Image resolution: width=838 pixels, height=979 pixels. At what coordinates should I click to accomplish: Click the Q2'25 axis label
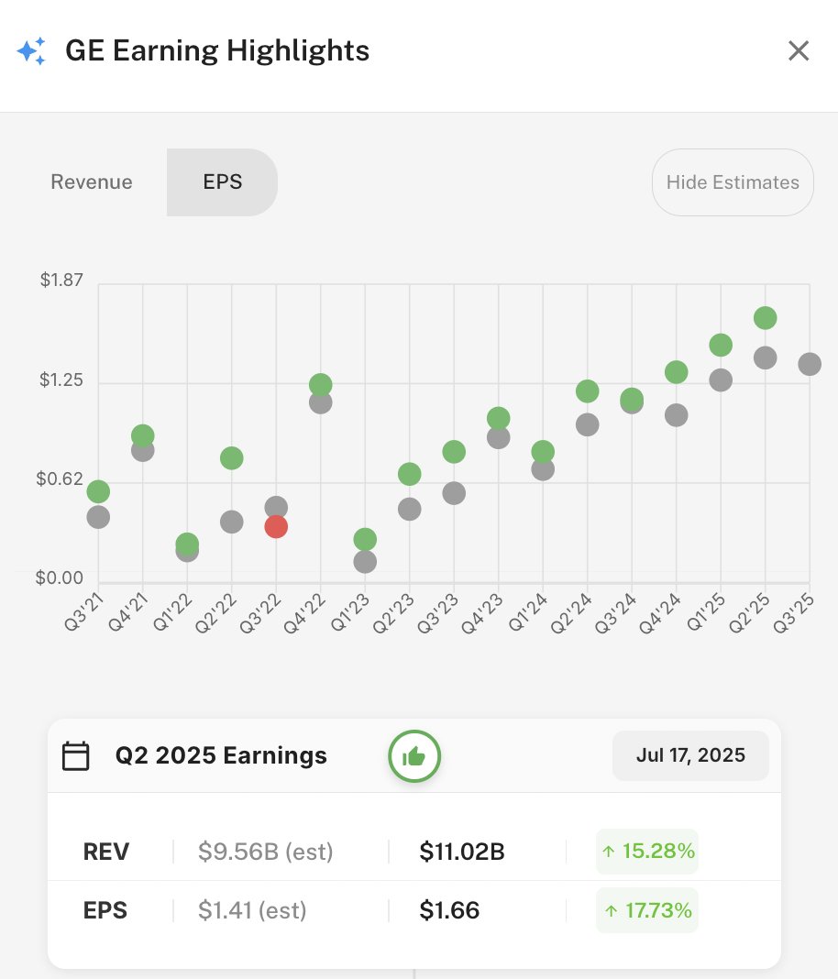(749, 614)
